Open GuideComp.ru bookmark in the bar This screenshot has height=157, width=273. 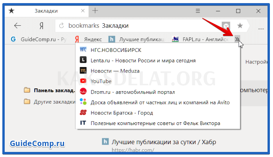pyautogui.click(x=39, y=39)
